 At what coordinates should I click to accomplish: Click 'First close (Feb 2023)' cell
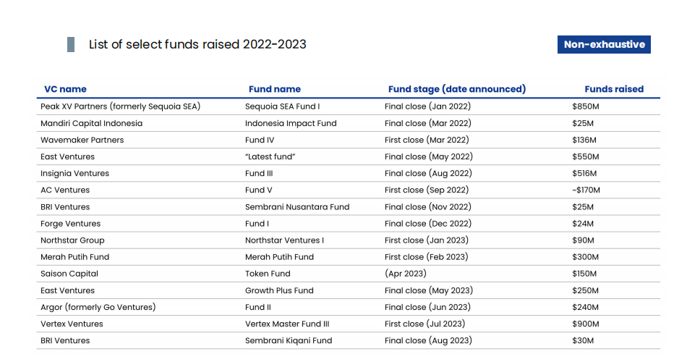427,257
